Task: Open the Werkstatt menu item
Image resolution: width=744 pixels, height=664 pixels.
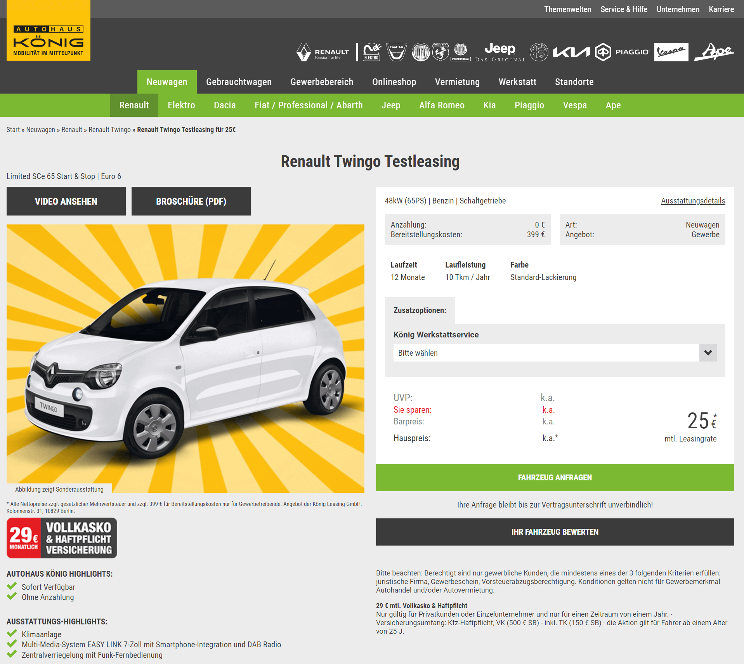Action: tap(517, 82)
